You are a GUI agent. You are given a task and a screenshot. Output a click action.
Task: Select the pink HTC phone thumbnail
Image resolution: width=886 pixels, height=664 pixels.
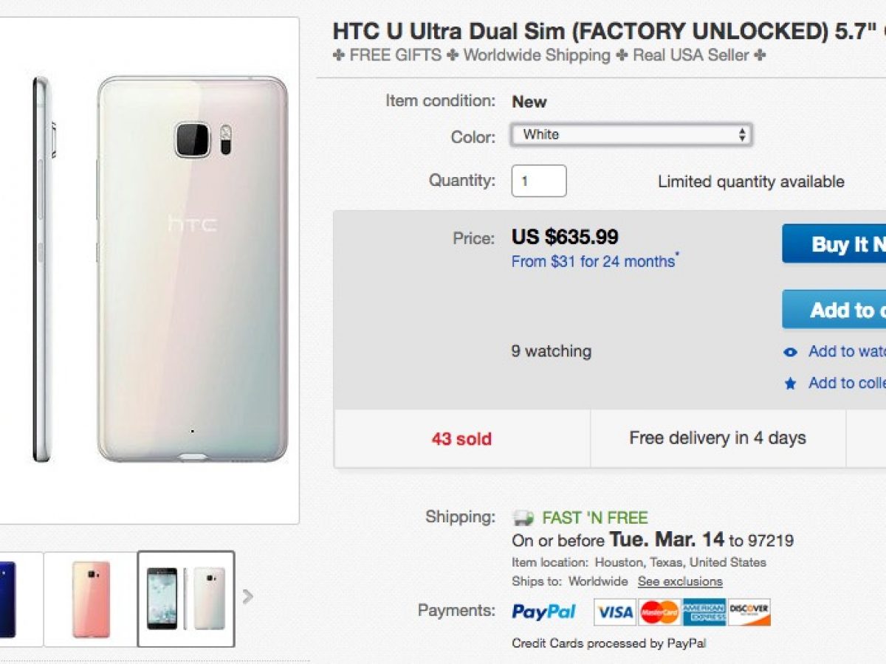(x=91, y=599)
